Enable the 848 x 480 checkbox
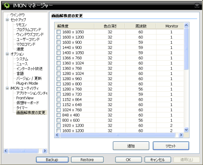This screenshot has width=203, height=165. 58,115
